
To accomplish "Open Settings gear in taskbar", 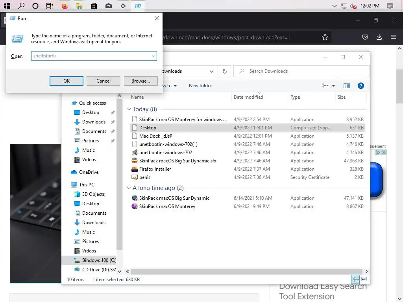I will click(123, 6).
